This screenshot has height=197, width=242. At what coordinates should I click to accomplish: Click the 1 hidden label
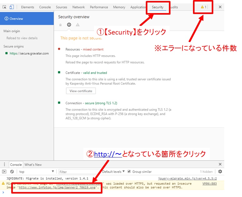pos(206,171)
